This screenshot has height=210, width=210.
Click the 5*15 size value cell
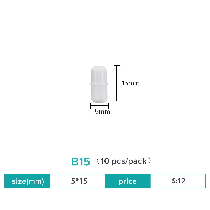tap(77, 181)
